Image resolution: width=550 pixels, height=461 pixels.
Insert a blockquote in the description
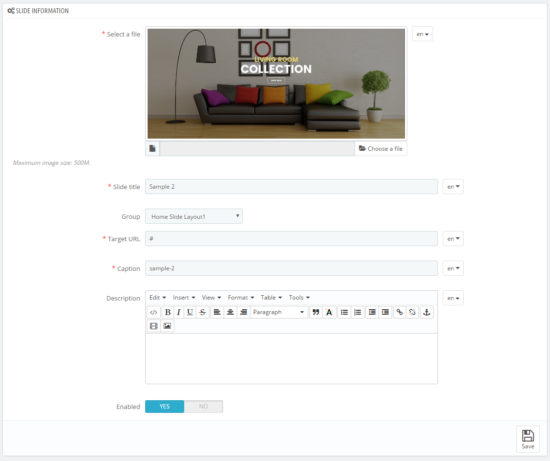coord(316,312)
